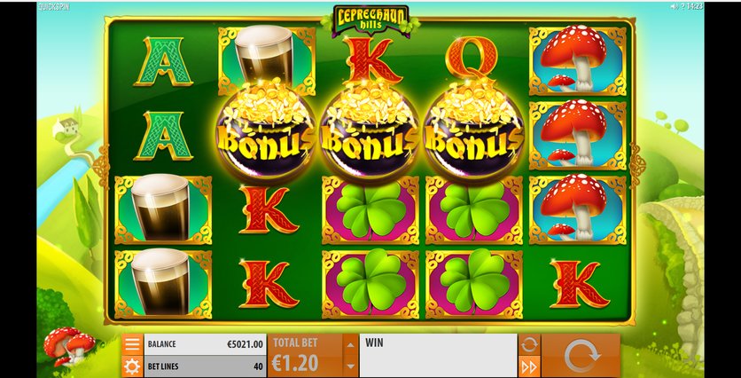741x378 pixels.
Task: Open help via the question mark icon
Action: tap(683, 6)
